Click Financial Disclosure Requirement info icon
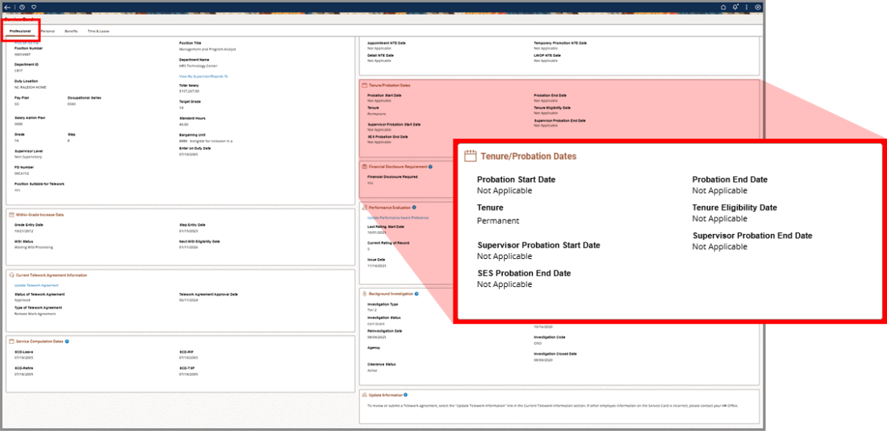The height and width of the screenshot is (431, 887). (x=430, y=167)
